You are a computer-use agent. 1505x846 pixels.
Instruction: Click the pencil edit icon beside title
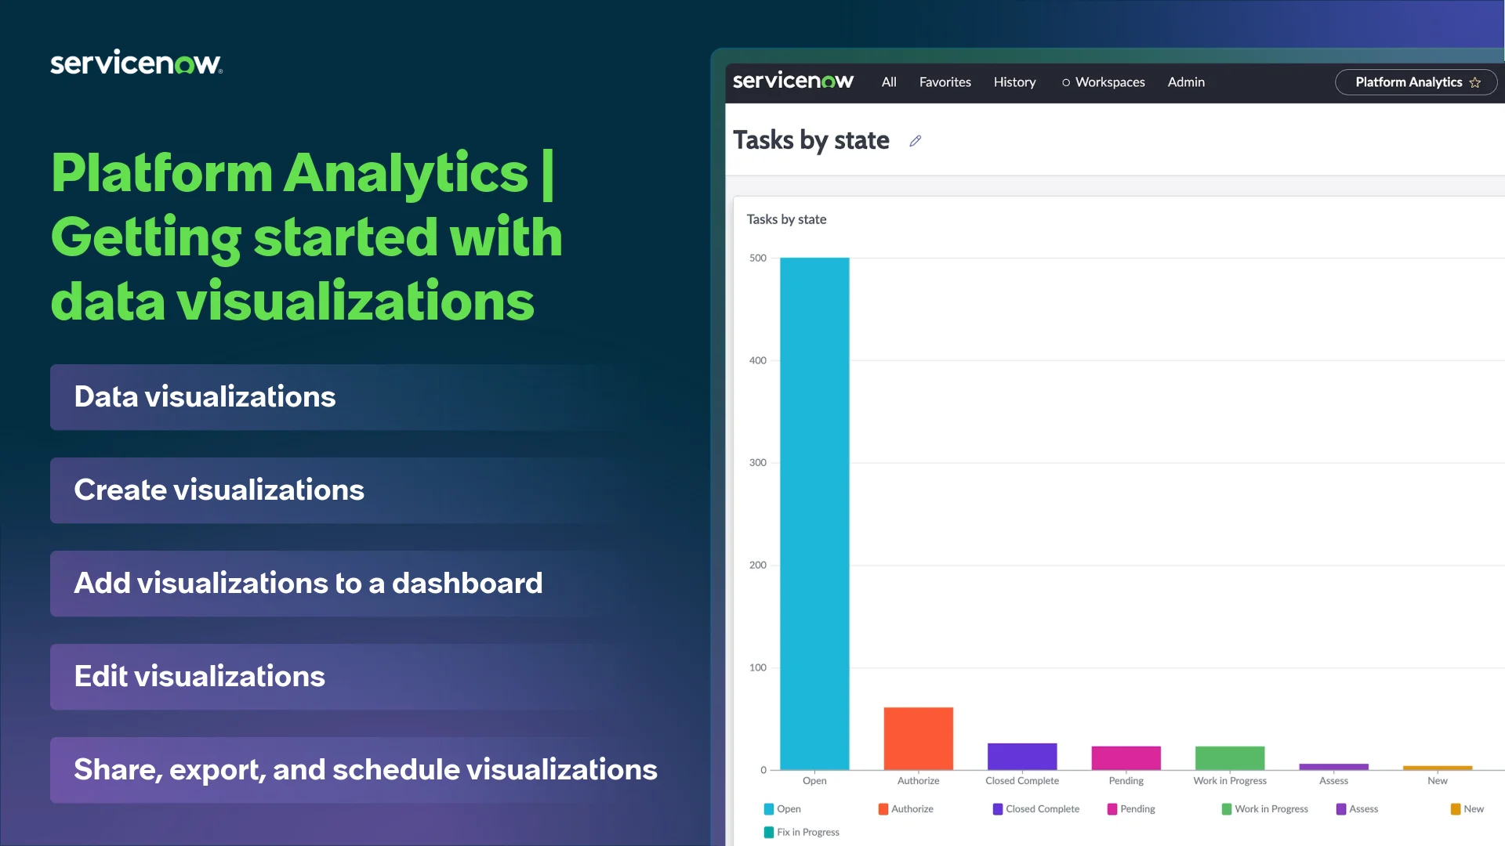tap(915, 141)
